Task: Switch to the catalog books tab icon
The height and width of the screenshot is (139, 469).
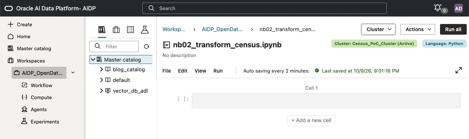Action: pos(102,30)
